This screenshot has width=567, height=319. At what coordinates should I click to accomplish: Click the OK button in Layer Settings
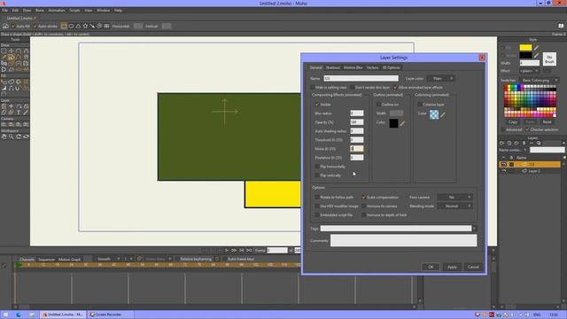431,267
